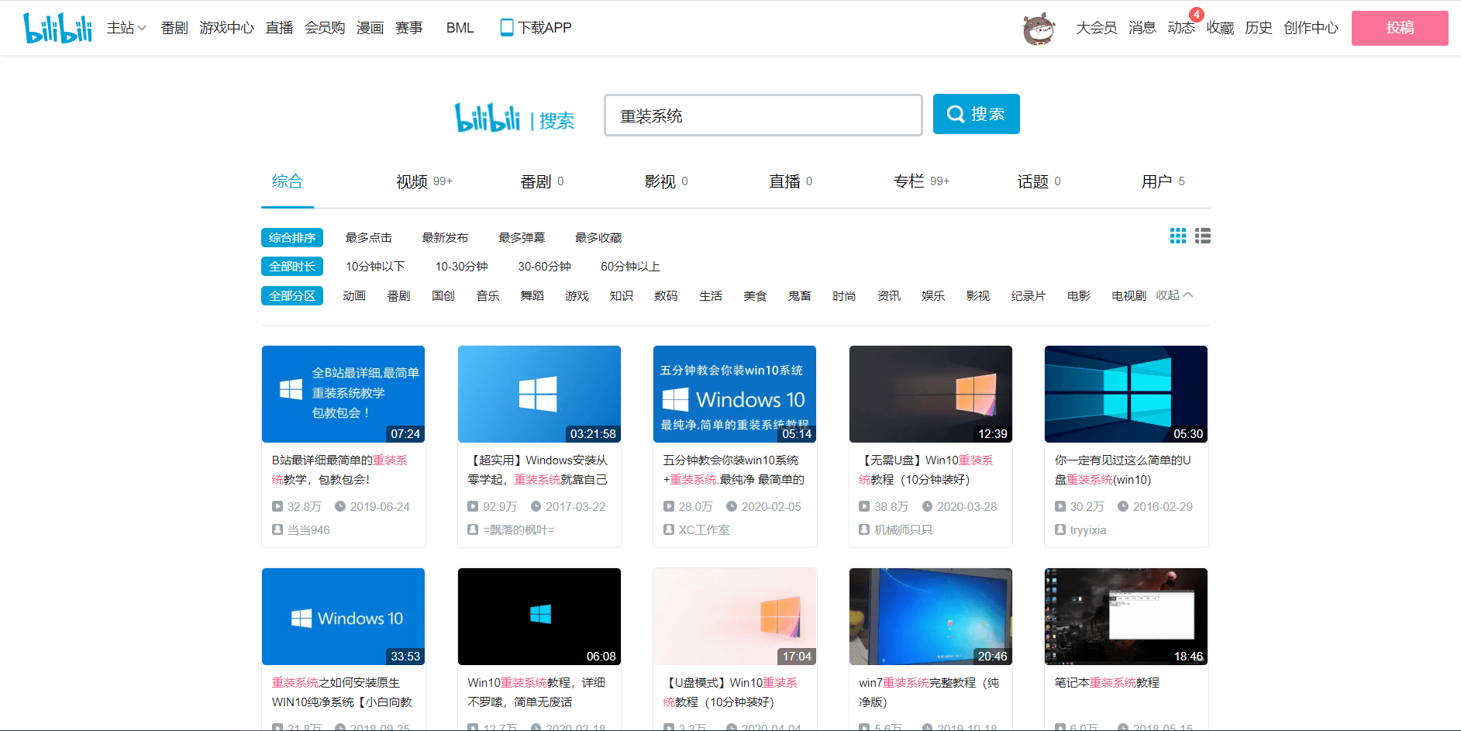Filter by the 知识 category
The width and height of the screenshot is (1461, 731).
[x=622, y=295]
